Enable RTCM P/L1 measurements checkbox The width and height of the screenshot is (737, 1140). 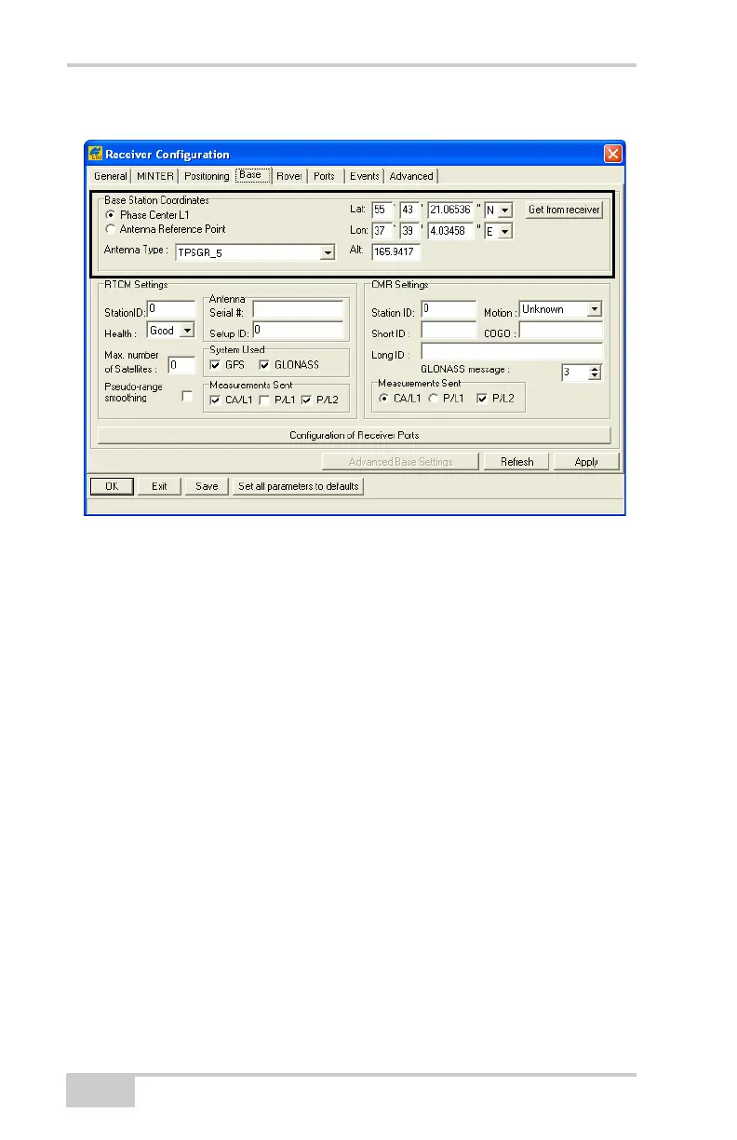click(265, 400)
